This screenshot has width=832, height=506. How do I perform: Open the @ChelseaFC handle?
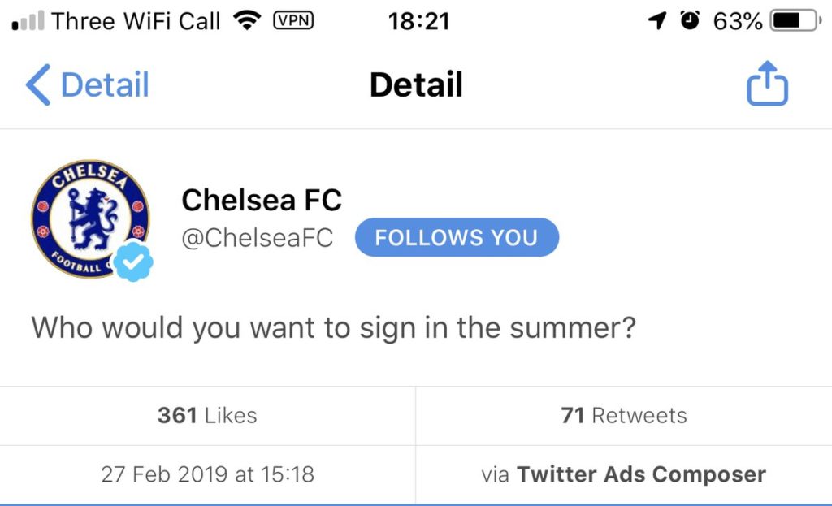(258, 238)
